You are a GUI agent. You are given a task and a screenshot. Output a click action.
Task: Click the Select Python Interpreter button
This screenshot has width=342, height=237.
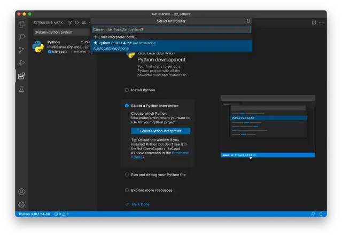coord(160,131)
